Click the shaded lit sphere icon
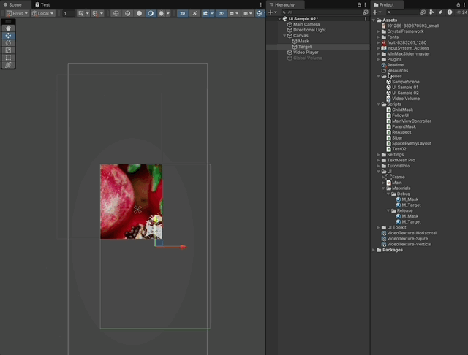 (151, 13)
